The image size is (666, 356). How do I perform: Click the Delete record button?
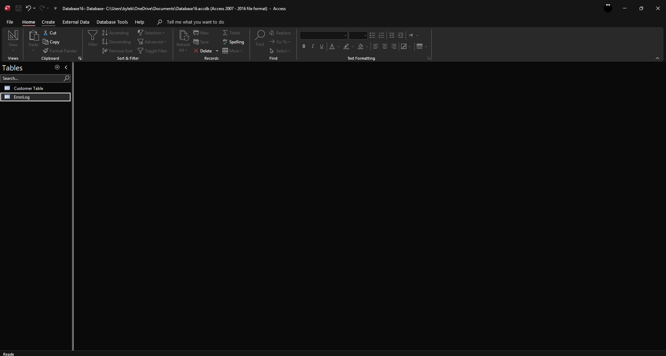click(x=203, y=51)
